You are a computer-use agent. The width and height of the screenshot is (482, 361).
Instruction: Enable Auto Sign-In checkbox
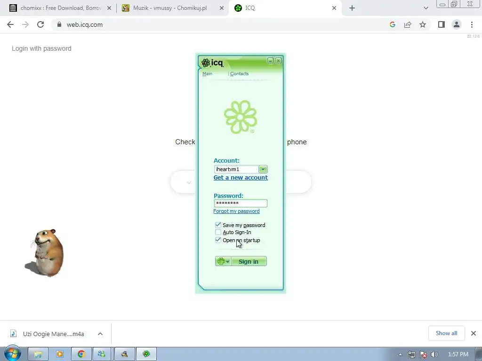tap(218, 232)
